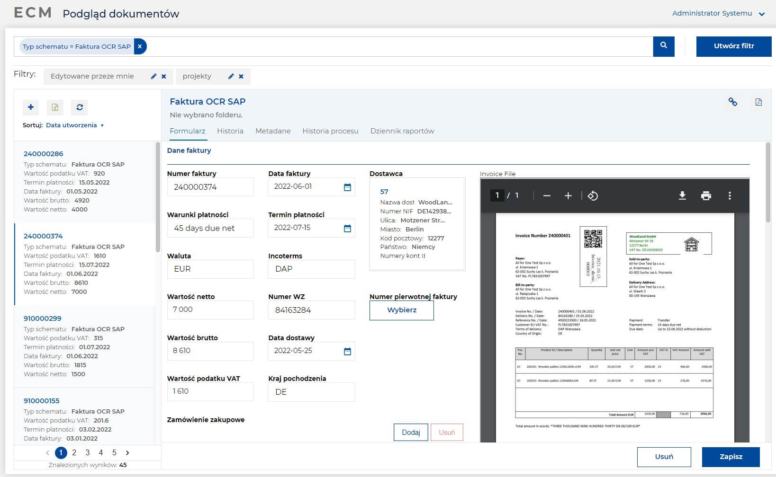
Task: Open supplier link '57'
Action: [x=384, y=192]
